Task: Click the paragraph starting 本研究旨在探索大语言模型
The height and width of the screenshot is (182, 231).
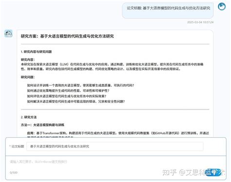Action: tap(112, 66)
